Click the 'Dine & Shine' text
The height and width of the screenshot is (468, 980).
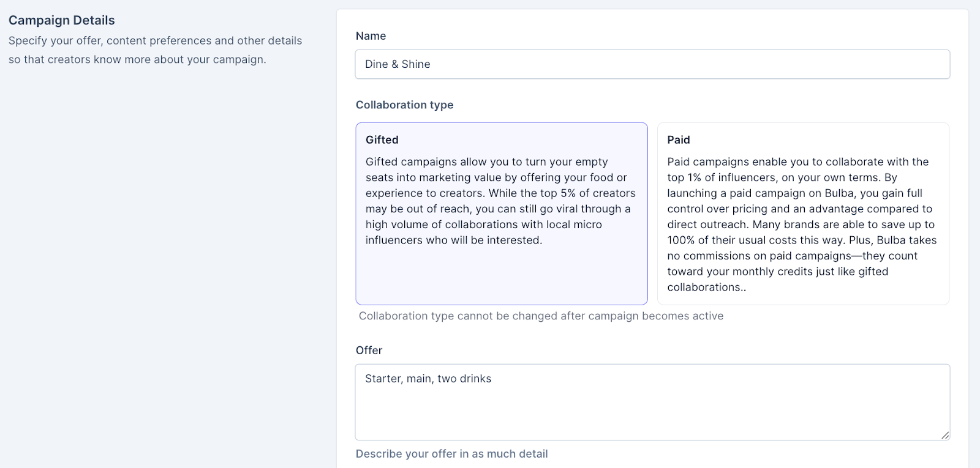point(398,64)
